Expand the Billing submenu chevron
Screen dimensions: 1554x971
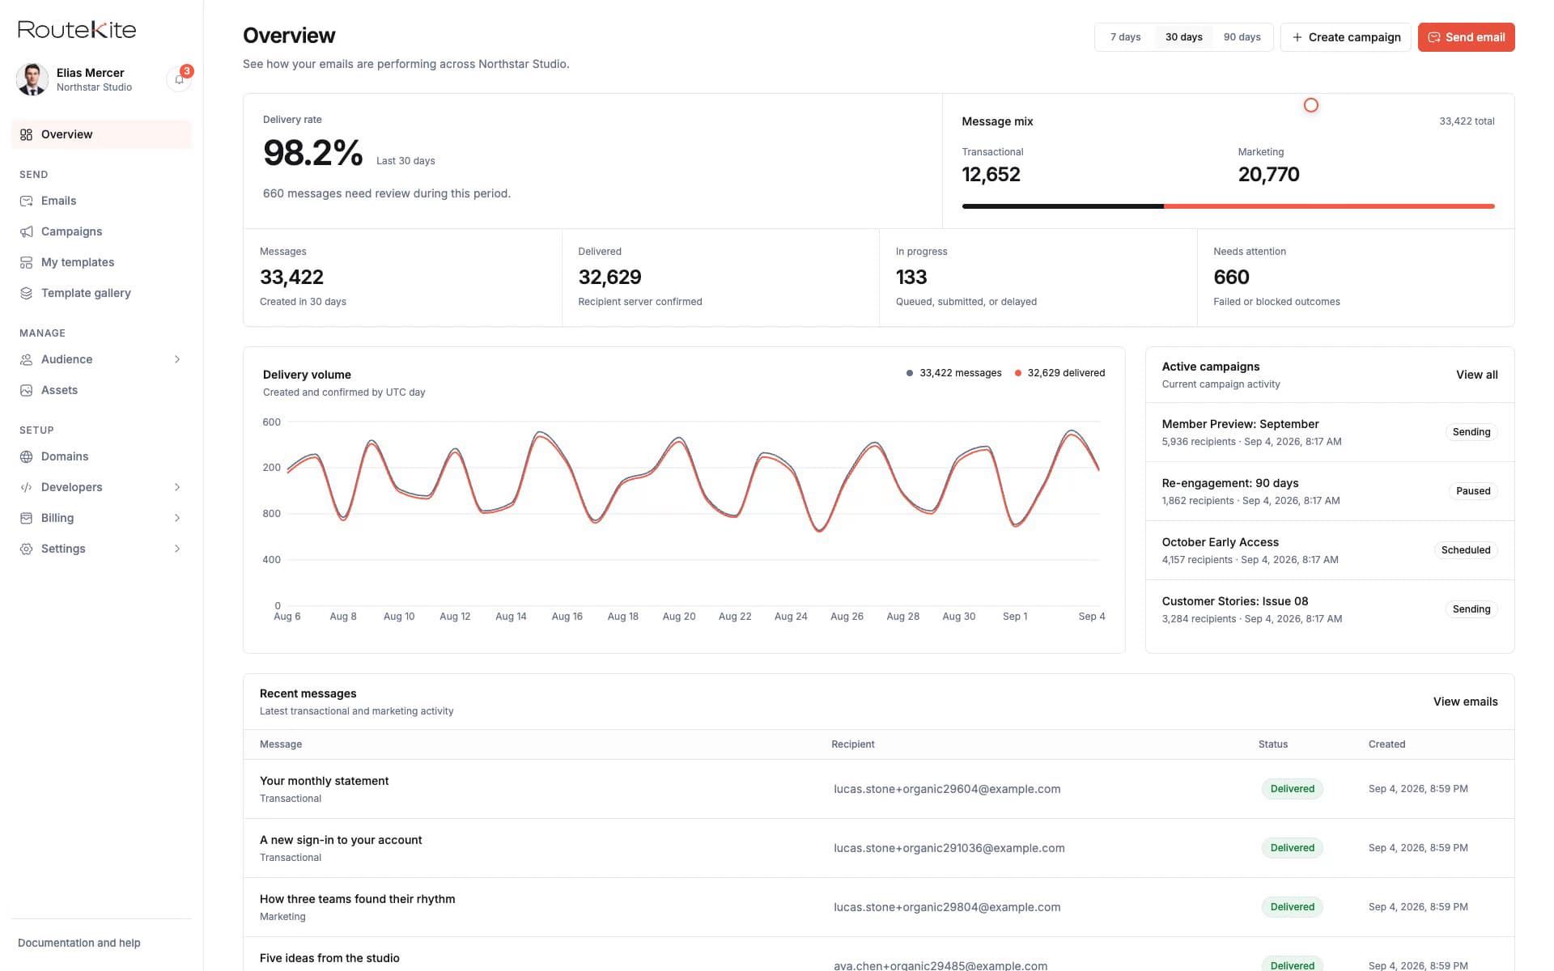click(177, 518)
